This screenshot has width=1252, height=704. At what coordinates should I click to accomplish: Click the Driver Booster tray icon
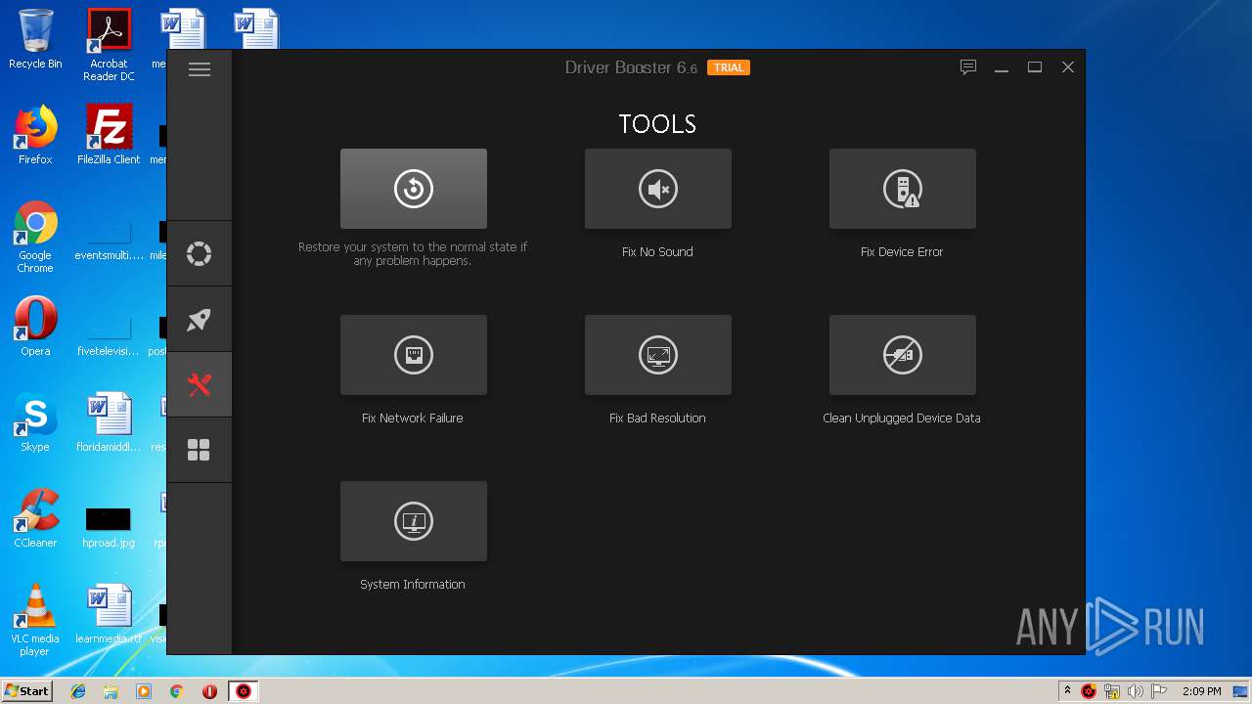(1089, 691)
